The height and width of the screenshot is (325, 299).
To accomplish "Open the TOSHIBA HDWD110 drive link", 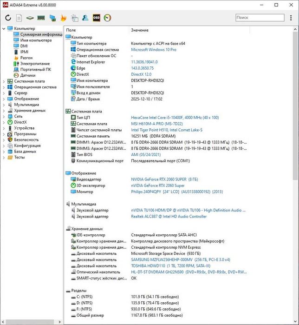I will (170, 266).
